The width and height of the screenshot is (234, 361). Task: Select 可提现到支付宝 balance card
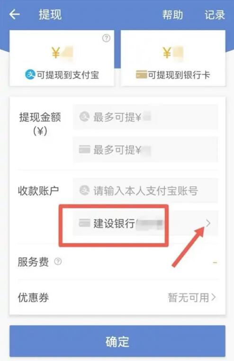pyautogui.click(x=62, y=58)
